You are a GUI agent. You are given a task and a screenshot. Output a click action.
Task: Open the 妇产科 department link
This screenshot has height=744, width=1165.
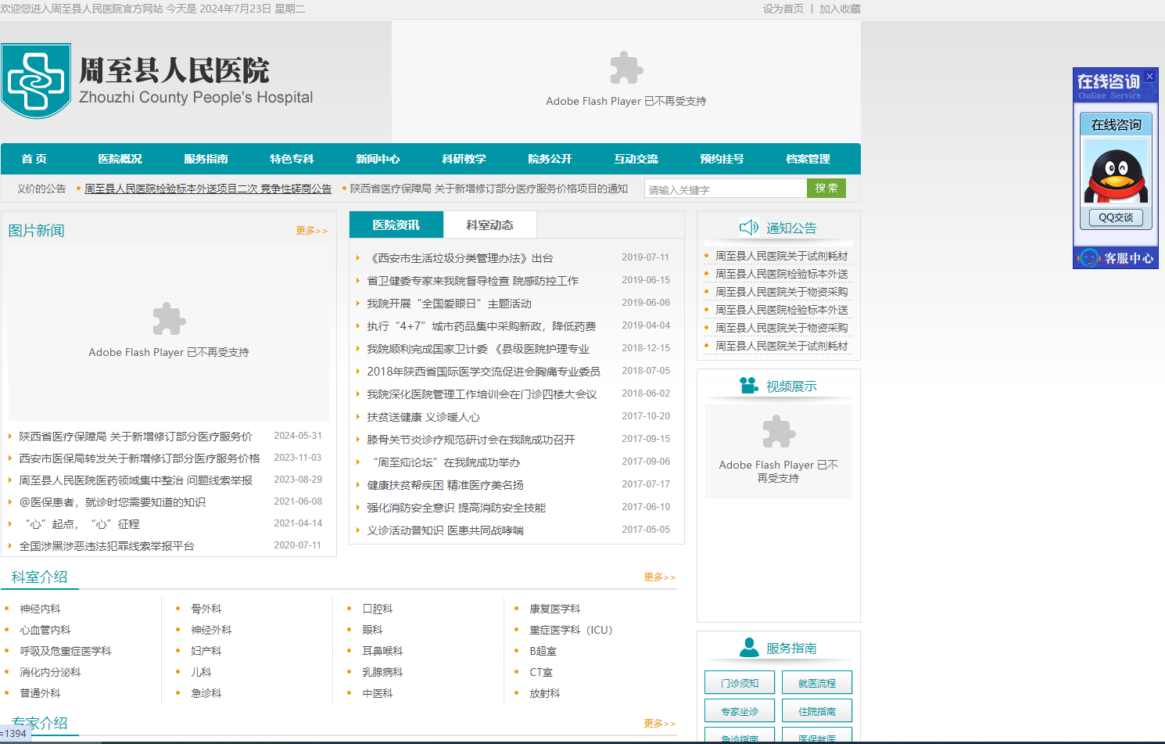click(x=206, y=651)
